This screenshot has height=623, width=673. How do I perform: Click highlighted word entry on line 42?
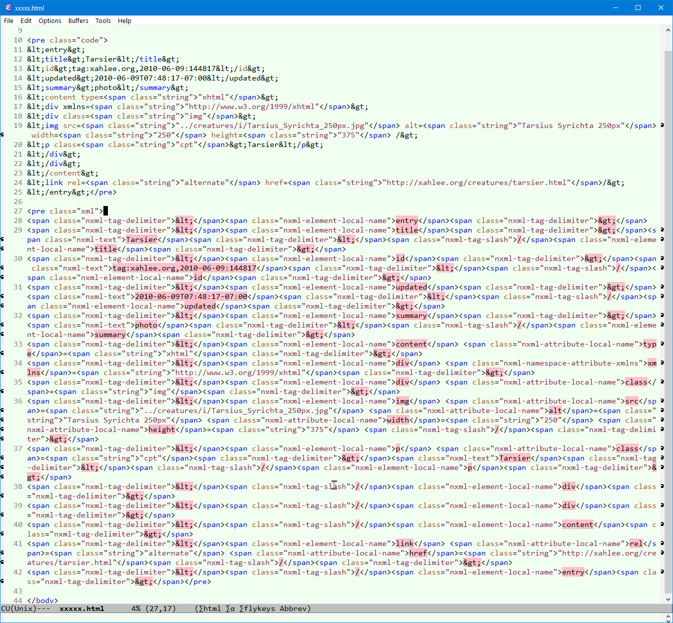point(573,572)
